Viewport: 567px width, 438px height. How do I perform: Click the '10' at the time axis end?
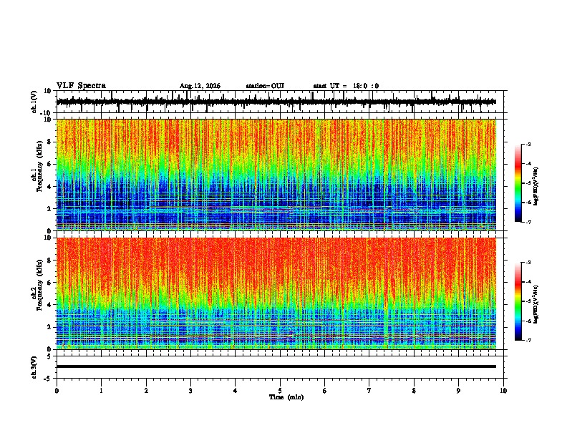503,391
